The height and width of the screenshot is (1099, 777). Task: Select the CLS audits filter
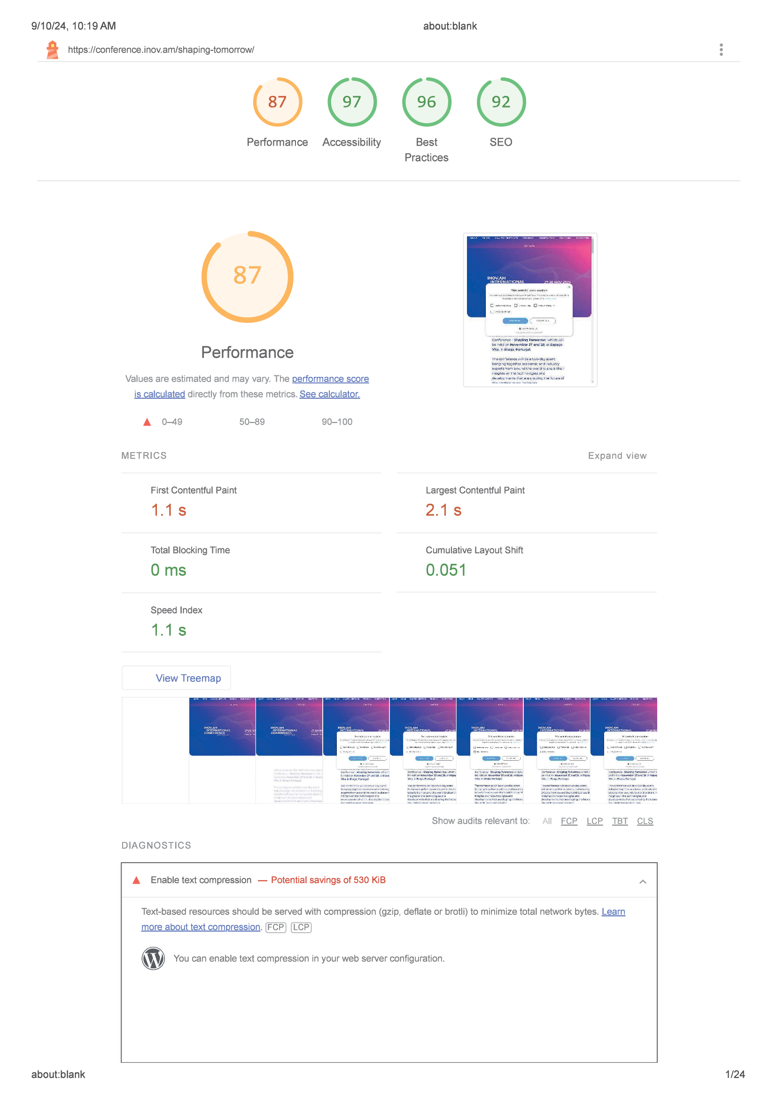645,821
